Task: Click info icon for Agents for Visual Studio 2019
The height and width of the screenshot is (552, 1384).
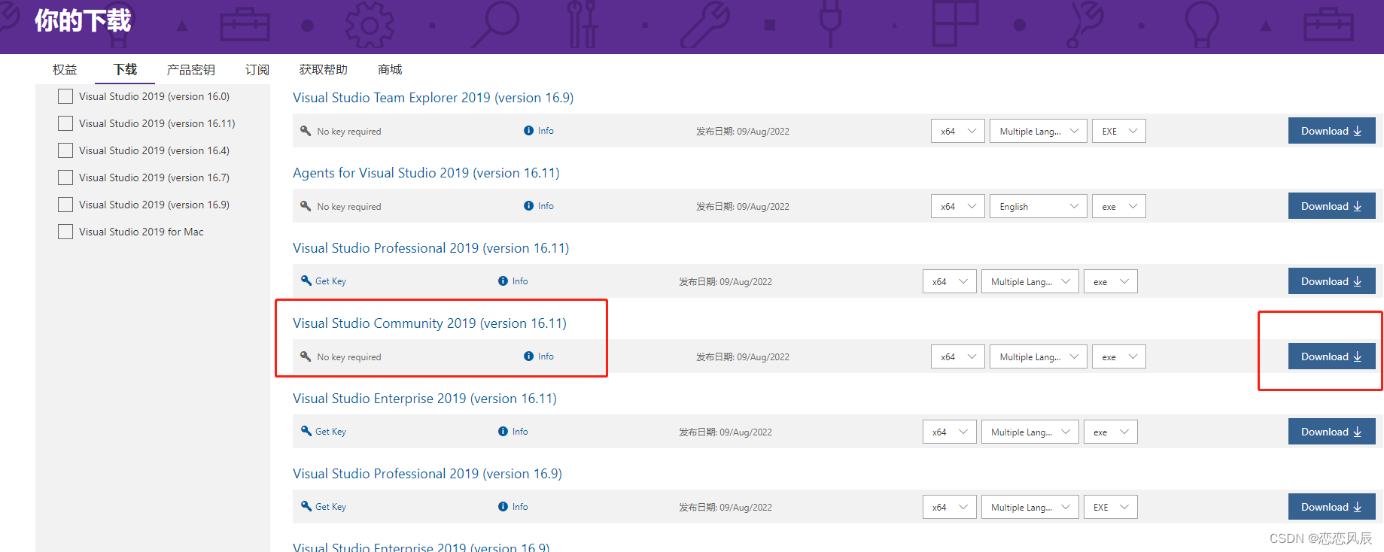Action: pos(529,206)
